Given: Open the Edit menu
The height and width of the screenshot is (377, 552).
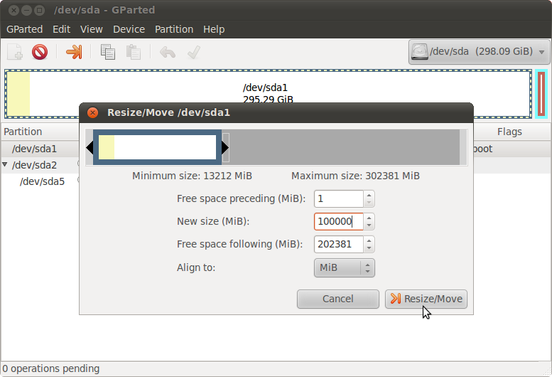Looking at the screenshot, I should pos(62,29).
